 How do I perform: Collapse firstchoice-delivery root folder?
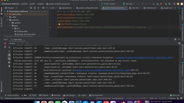5,11
